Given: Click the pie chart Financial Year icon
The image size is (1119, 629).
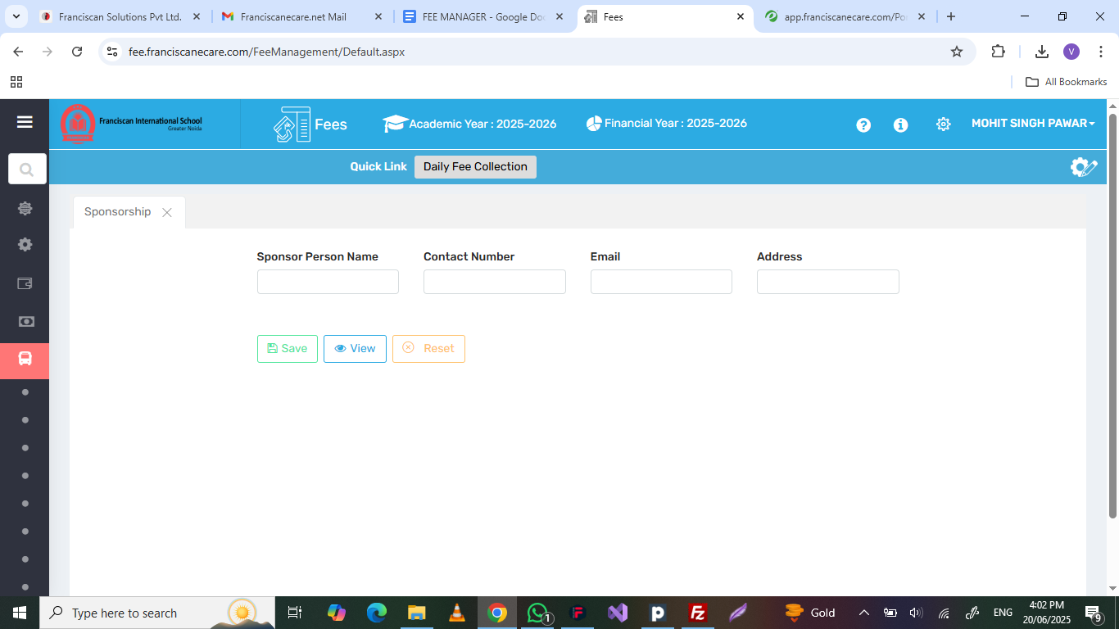Looking at the screenshot, I should pos(594,124).
